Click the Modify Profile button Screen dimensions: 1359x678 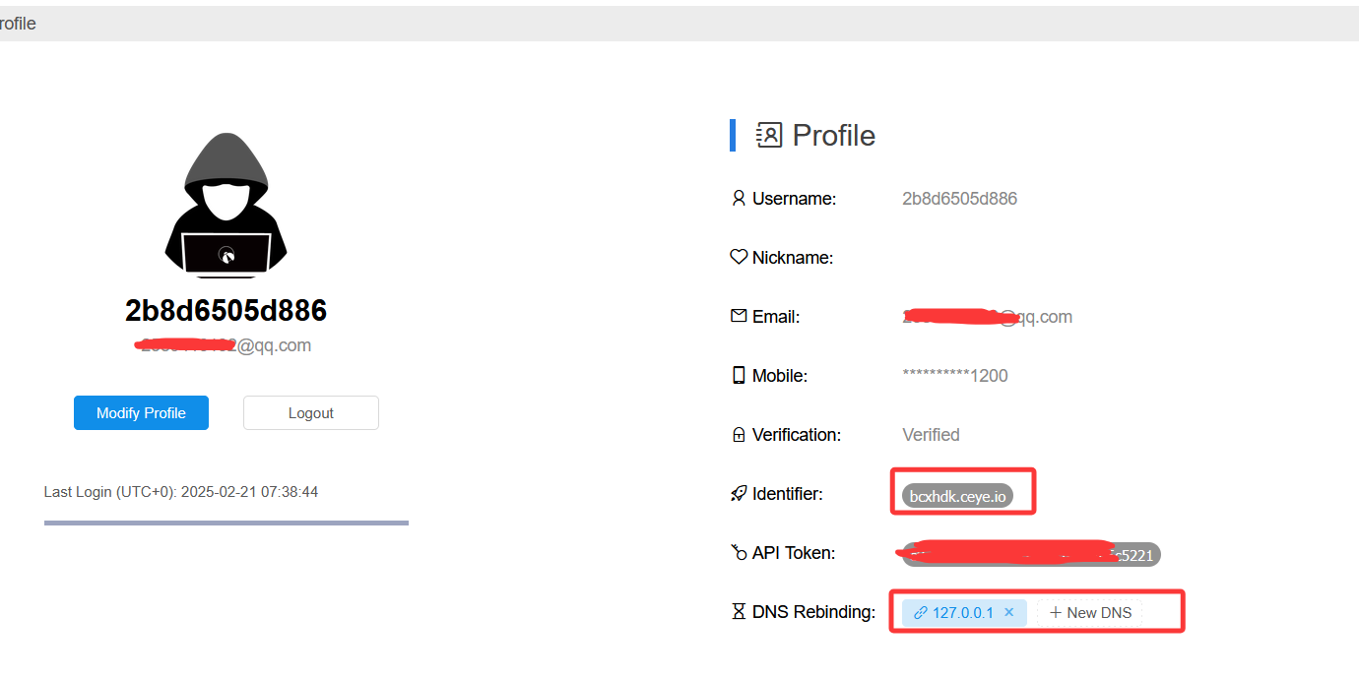pos(141,413)
